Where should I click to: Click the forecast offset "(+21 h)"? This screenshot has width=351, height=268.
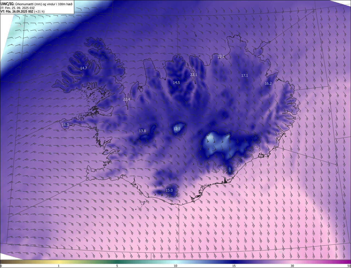39,12
